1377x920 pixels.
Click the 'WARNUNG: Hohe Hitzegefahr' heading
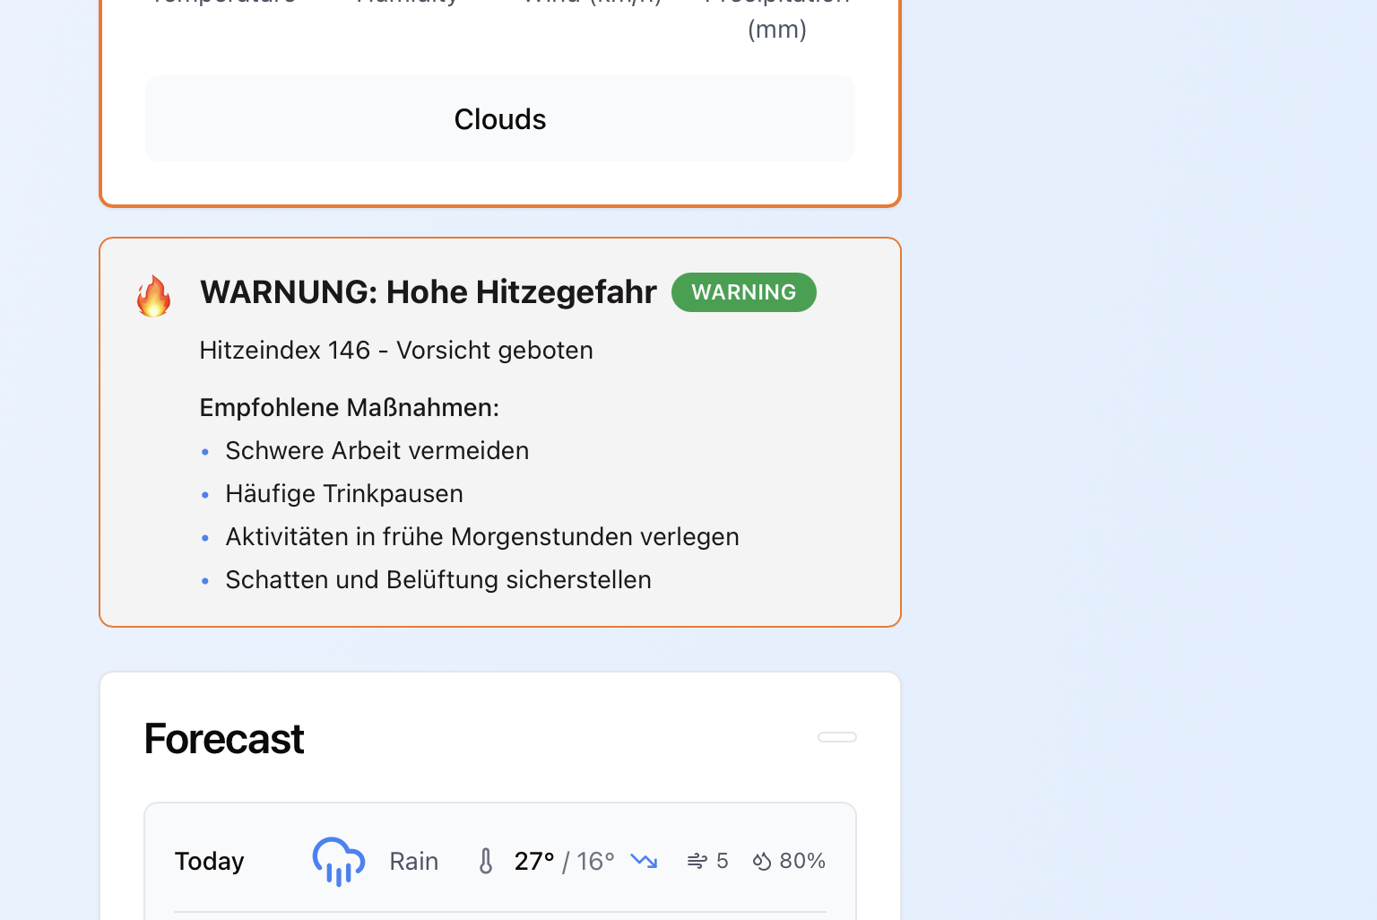click(428, 292)
